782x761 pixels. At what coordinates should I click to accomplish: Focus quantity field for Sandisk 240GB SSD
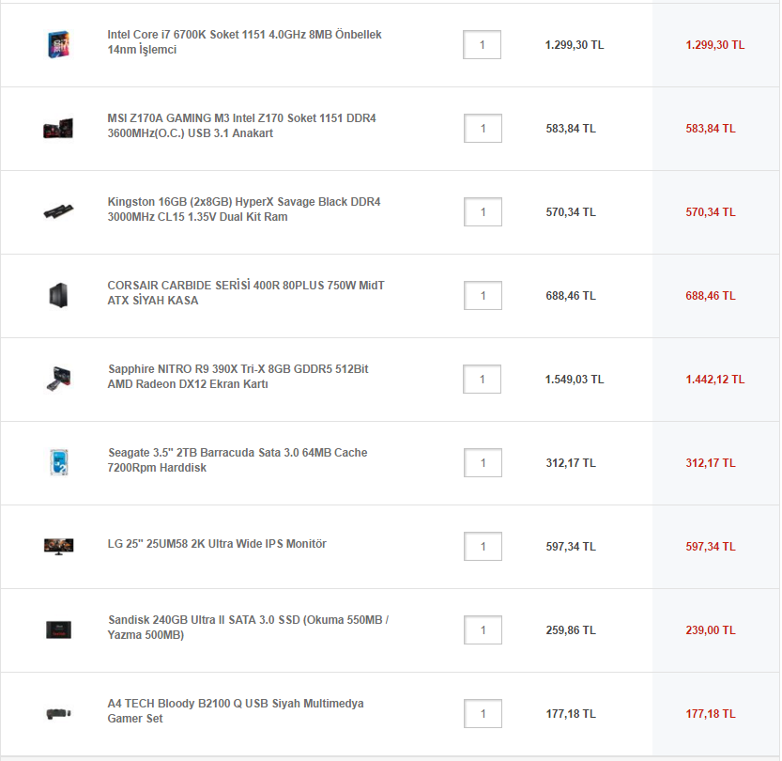483,630
